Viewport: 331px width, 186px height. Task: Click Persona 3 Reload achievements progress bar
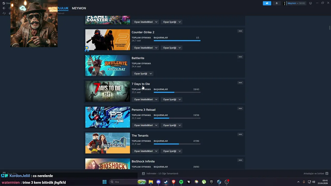point(177,118)
